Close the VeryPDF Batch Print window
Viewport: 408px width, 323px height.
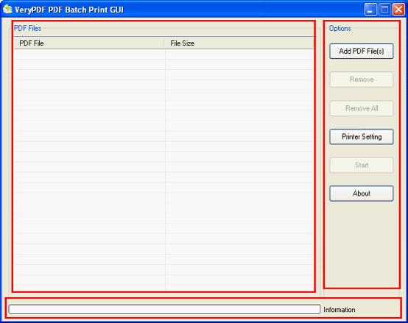pyautogui.click(x=398, y=10)
